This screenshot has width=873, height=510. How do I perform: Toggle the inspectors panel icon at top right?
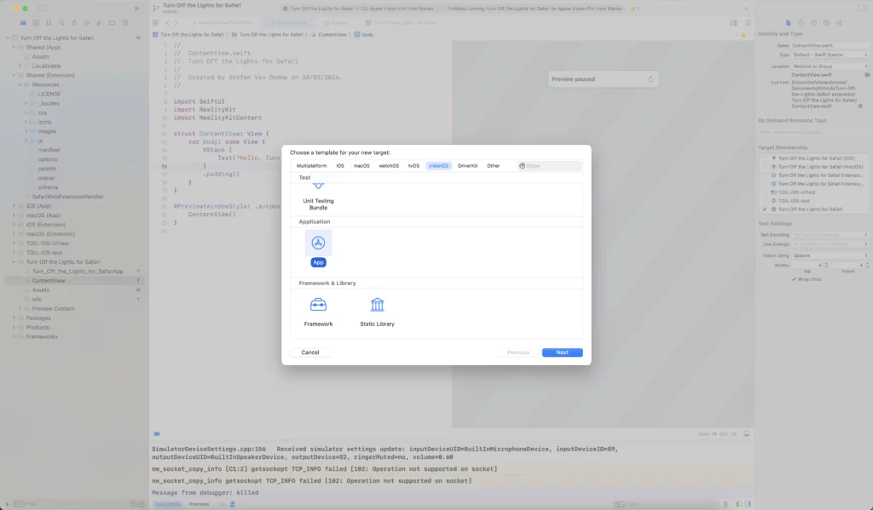tap(862, 9)
